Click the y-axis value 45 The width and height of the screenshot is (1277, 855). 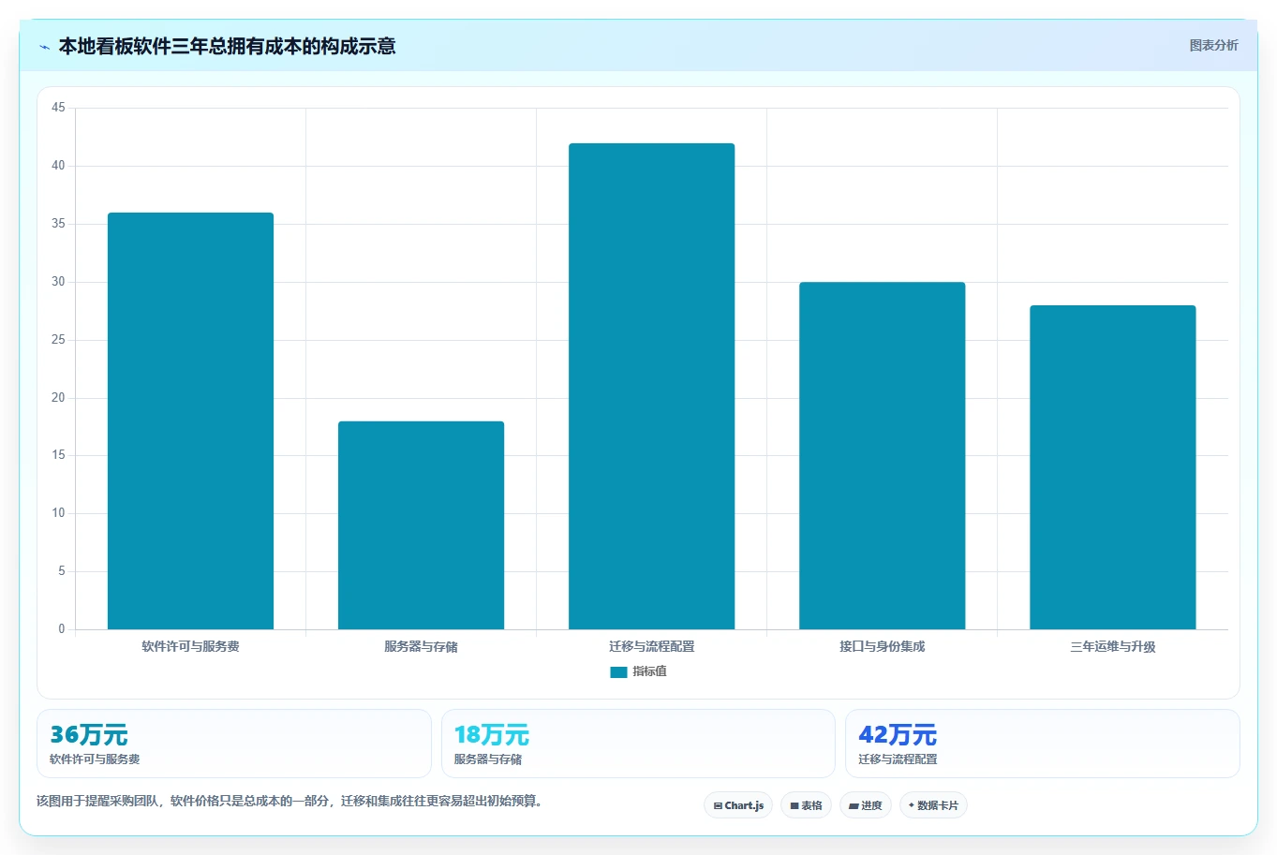coord(59,108)
